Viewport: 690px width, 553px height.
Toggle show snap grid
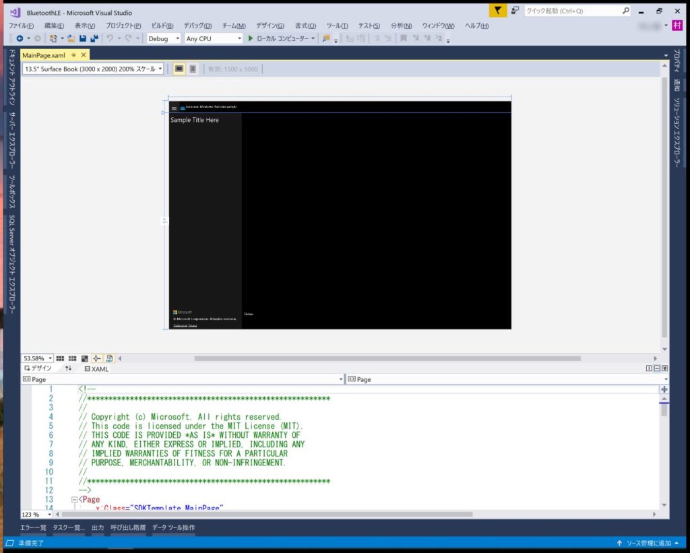point(60,358)
